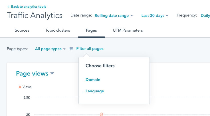Select the Pages tab
The height and width of the screenshot is (116, 210).
(x=91, y=30)
